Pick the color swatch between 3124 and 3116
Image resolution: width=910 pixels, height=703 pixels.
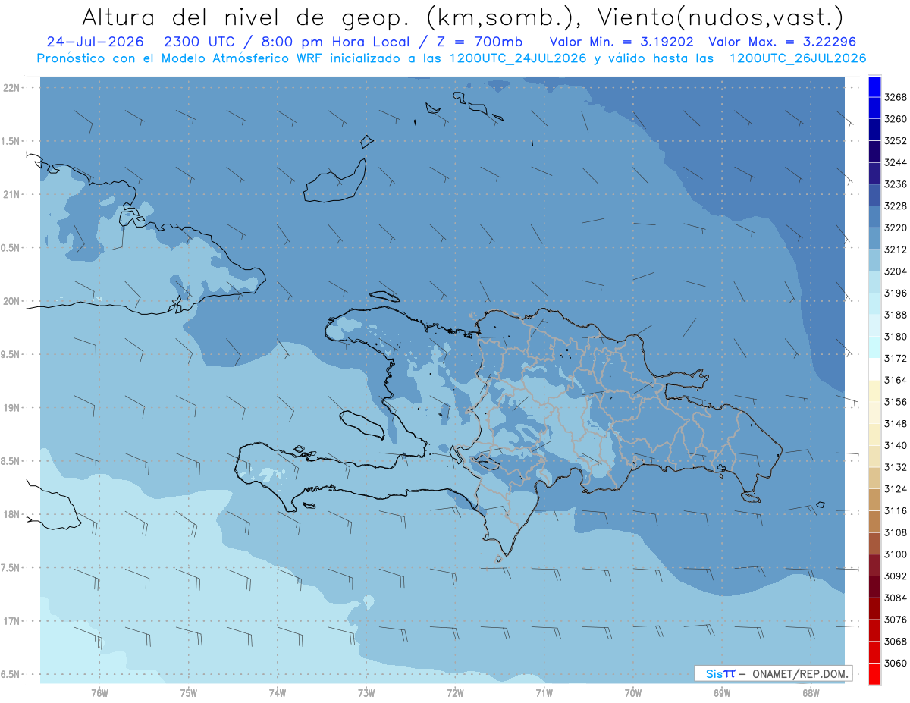pyautogui.click(x=874, y=500)
